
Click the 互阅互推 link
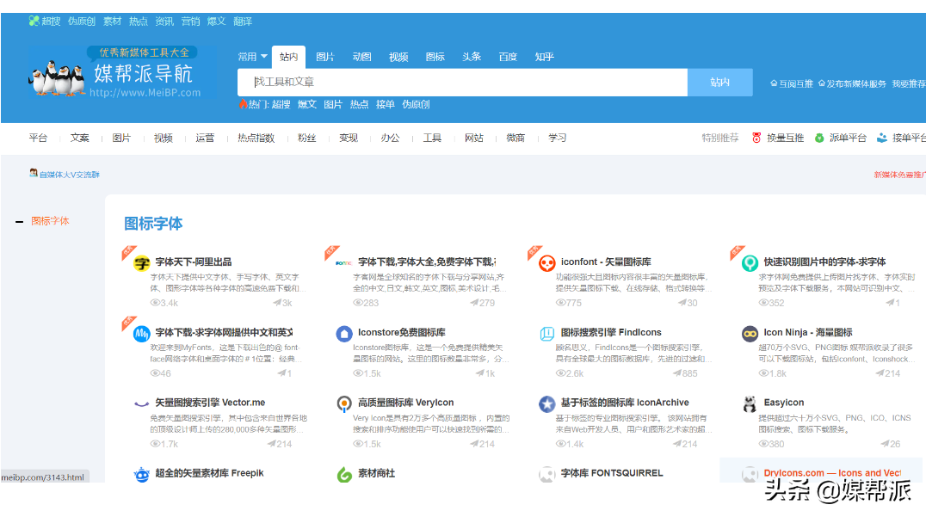pos(792,83)
